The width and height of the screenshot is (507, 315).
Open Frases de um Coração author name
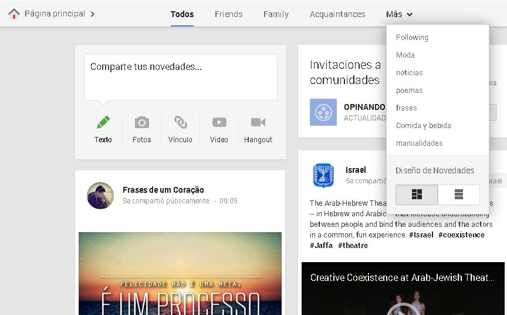(163, 190)
